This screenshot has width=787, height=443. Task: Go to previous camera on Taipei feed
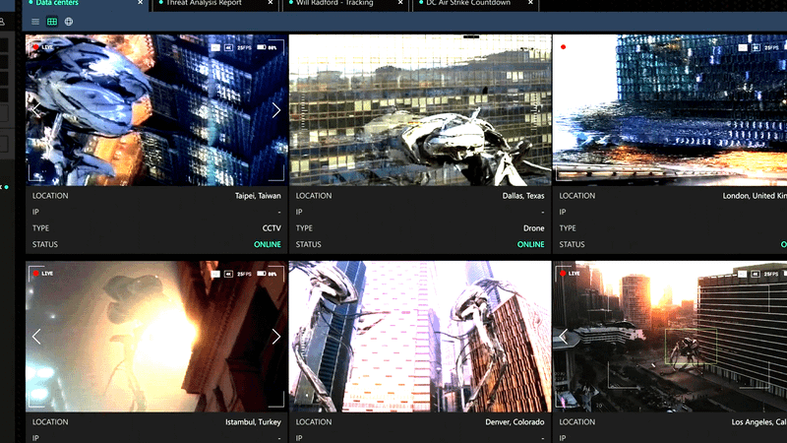coord(36,110)
